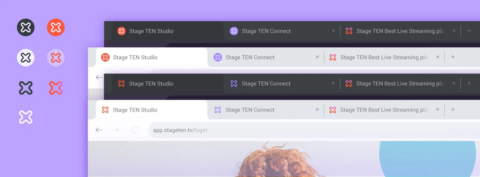
Task: Select Best Live Streaming tab in second light browser
Action: pos(384,57)
